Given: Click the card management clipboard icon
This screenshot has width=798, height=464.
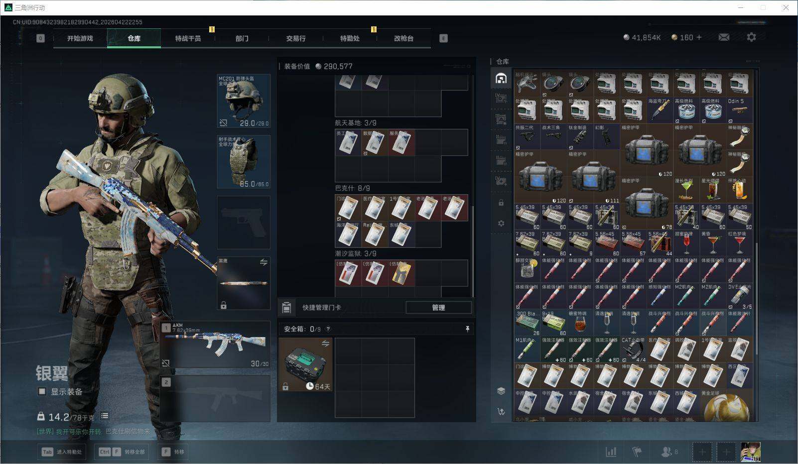Looking at the screenshot, I should tap(286, 308).
